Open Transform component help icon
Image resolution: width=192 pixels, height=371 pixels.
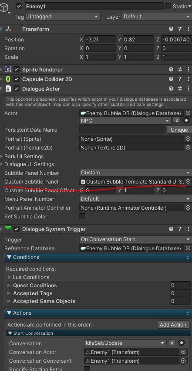tap(171, 29)
